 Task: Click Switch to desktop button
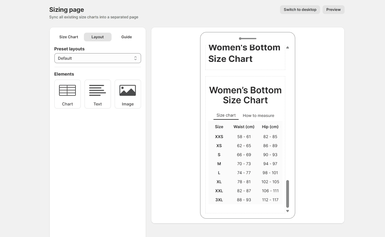coord(300,10)
